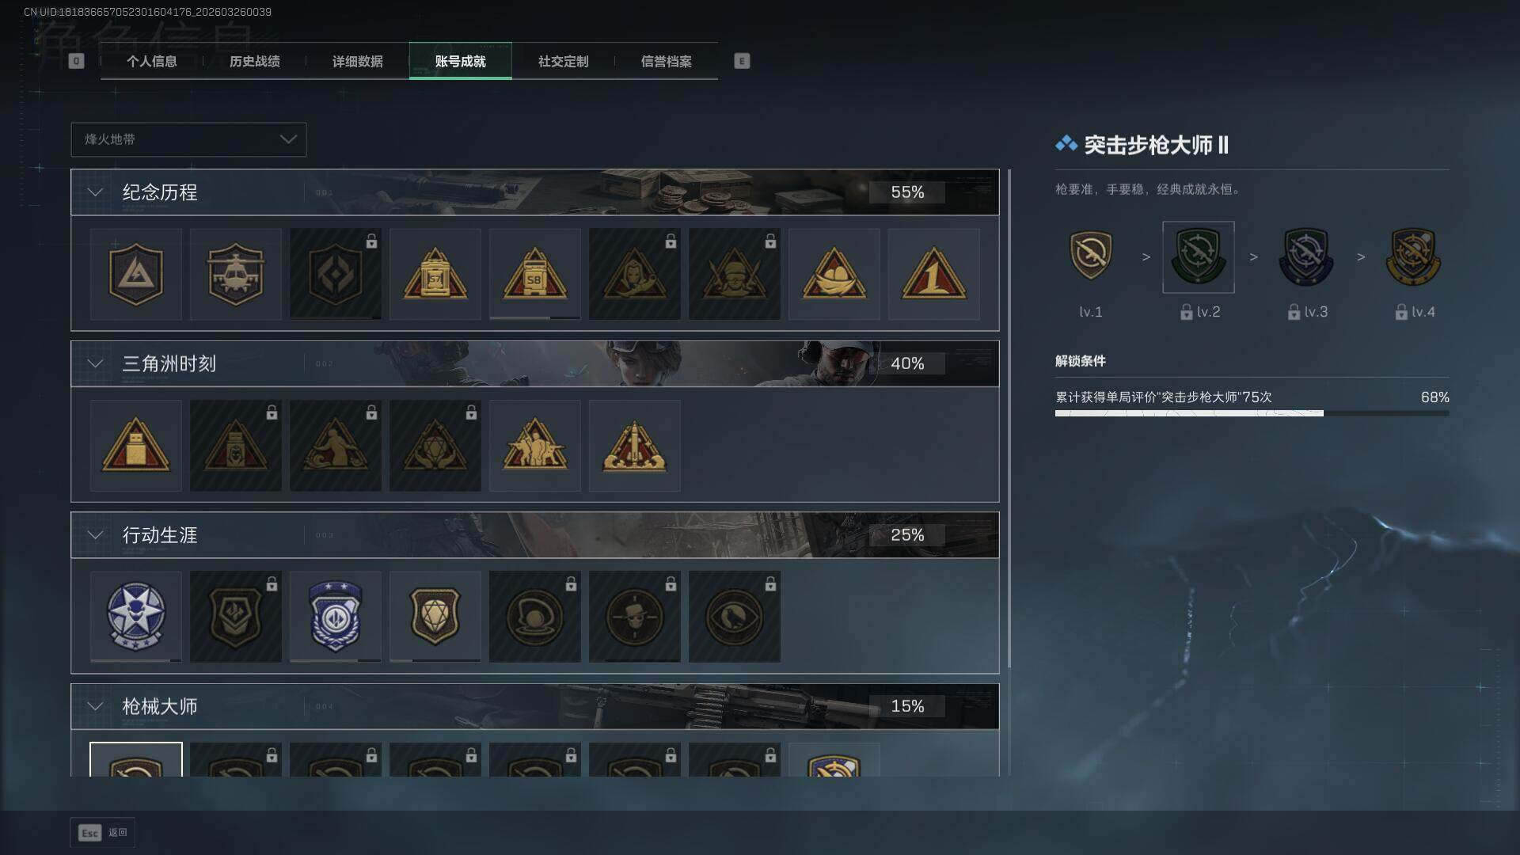Image resolution: width=1520 pixels, height=855 pixels.
Task: Collapse the 纪念历程 section
Action: tap(95, 192)
